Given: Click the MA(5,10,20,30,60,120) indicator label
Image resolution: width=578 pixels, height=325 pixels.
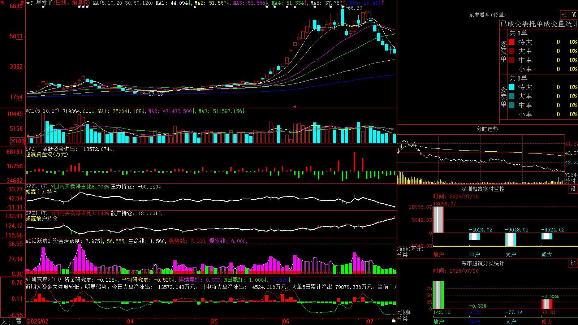Looking at the screenshot, I should click(x=123, y=3).
